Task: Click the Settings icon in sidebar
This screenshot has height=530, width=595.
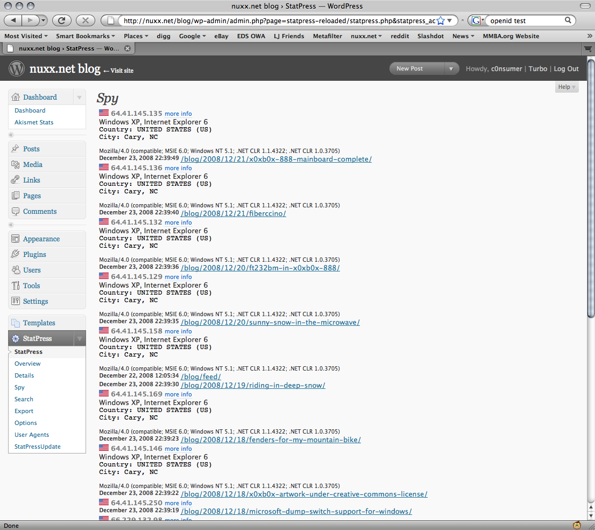Action: point(15,301)
